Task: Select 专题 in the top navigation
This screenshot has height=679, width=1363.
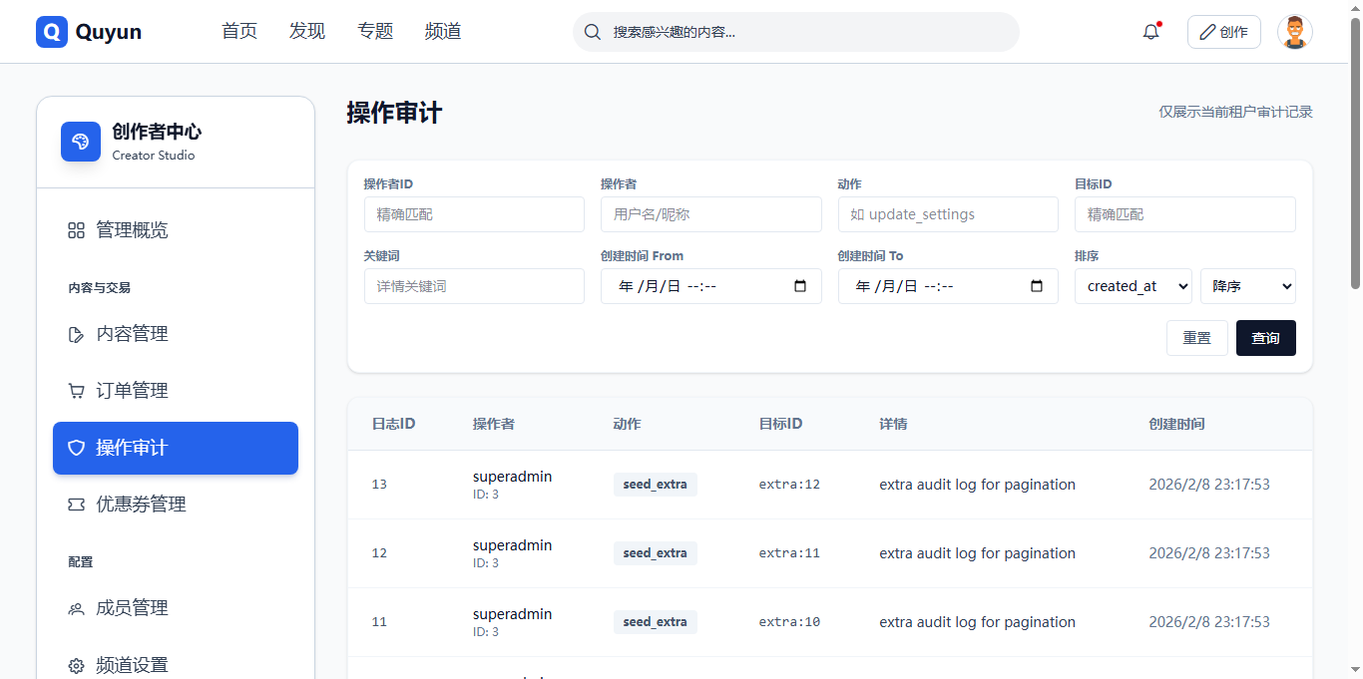Action: (x=375, y=31)
